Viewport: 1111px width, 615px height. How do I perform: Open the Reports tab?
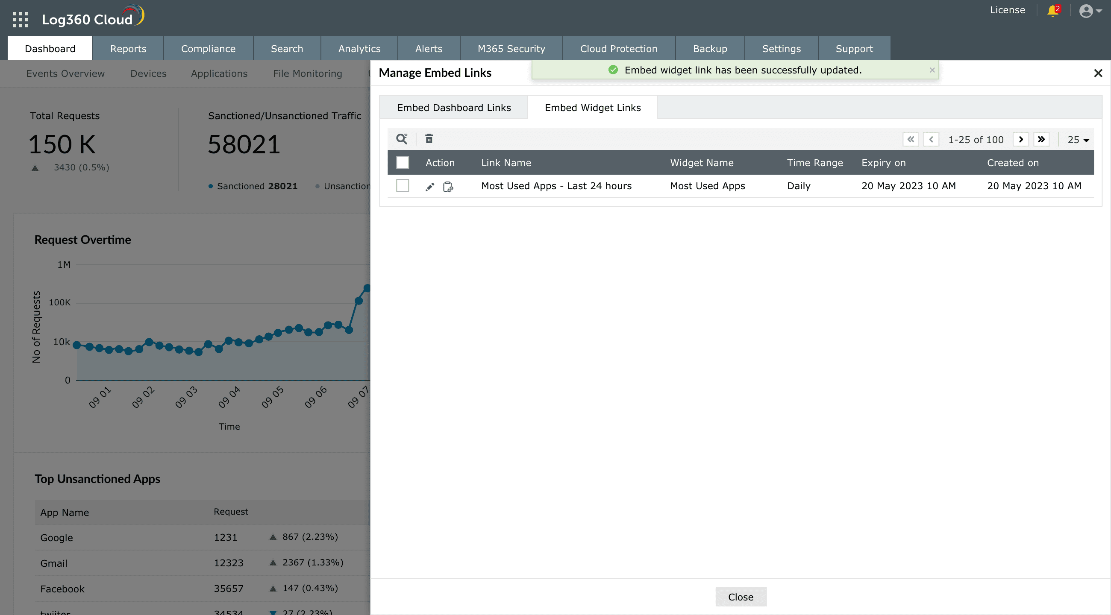128,49
